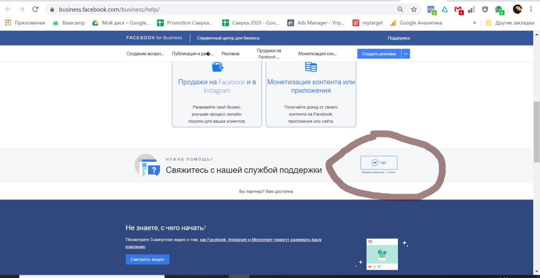Image resolution: width=540 pixels, height=278 pixels.
Task: Open the Продажи на Facebook menu item
Action: [269, 54]
